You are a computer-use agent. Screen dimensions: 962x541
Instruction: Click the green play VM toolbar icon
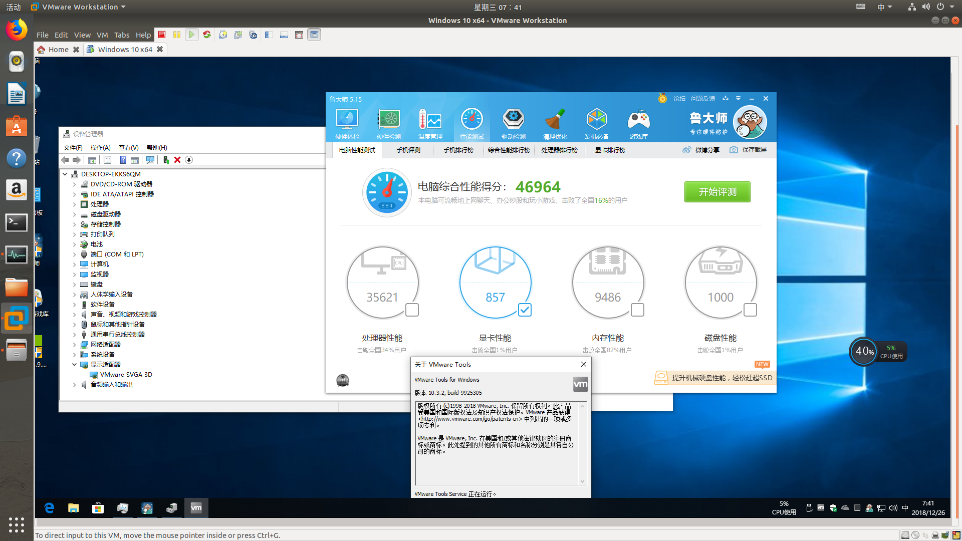click(x=191, y=35)
